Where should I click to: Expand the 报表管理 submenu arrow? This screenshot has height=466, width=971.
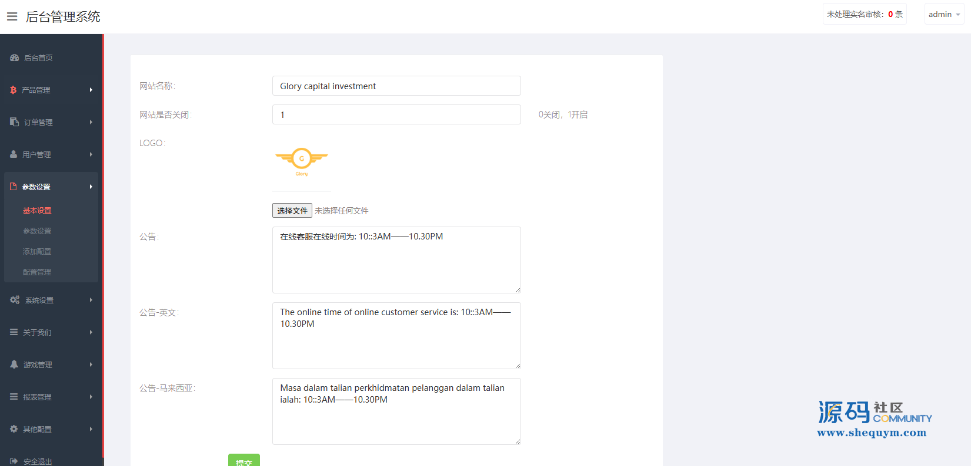(91, 397)
